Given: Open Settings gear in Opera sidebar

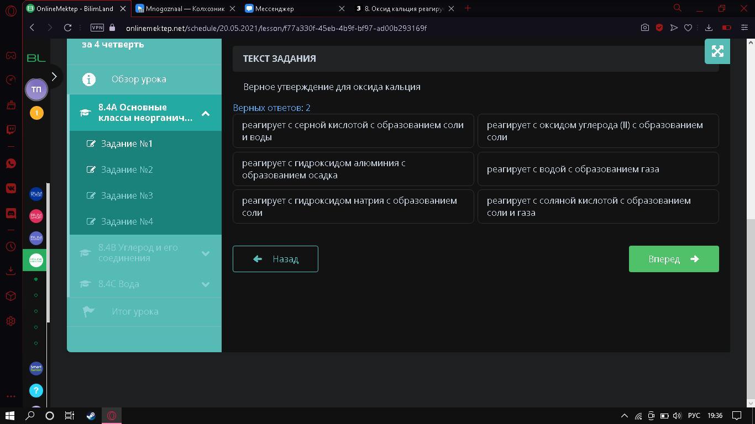Looking at the screenshot, I should pyautogui.click(x=11, y=321).
